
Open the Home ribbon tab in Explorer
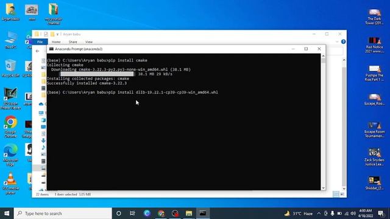coord(56,42)
